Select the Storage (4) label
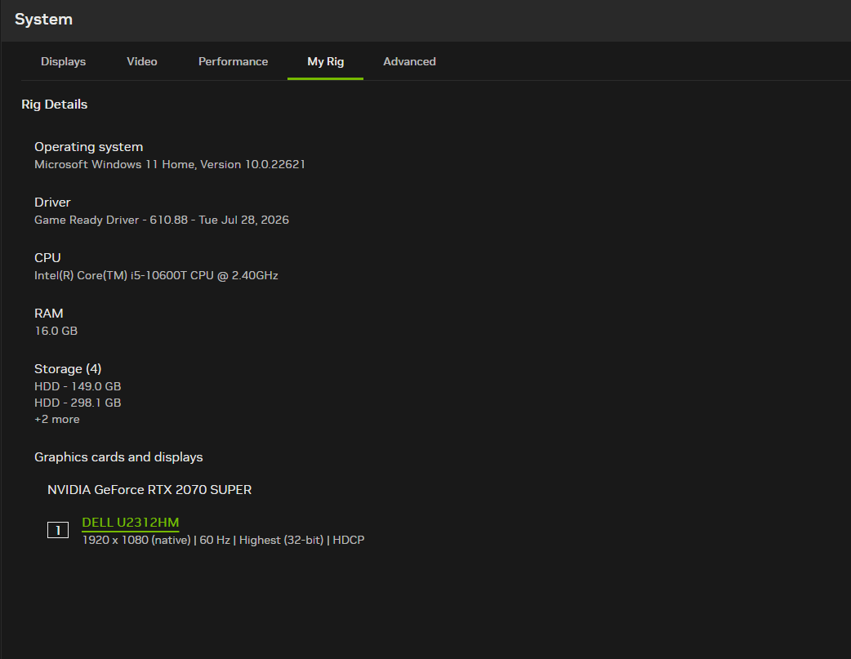This screenshot has width=851, height=659. [68, 369]
